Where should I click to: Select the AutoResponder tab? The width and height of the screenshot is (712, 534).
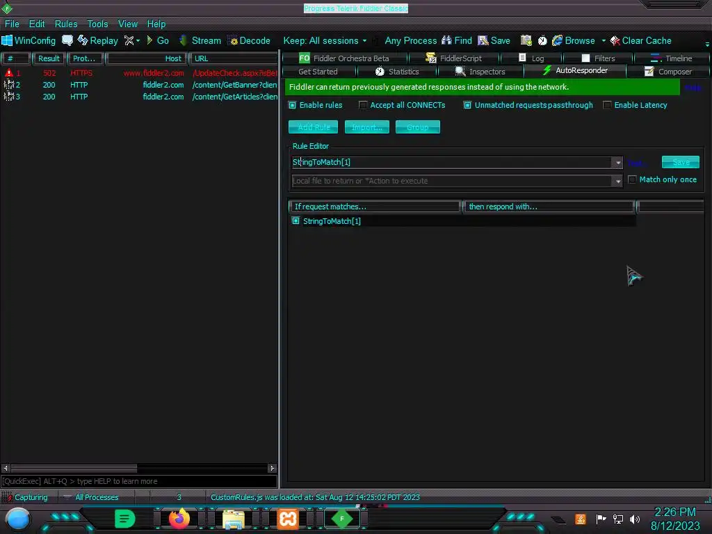575,70
